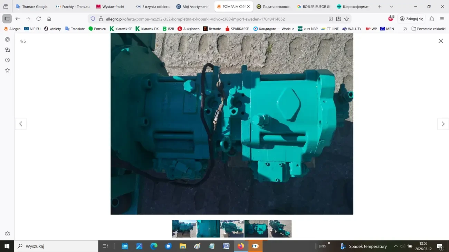Open Microsoft Edge from the taskbar

tap(153, 246)
